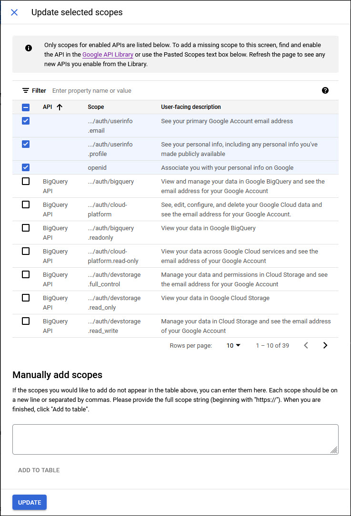351x516 pixels.
Task: Open the Google API Library link
Action: click(108, 55)
